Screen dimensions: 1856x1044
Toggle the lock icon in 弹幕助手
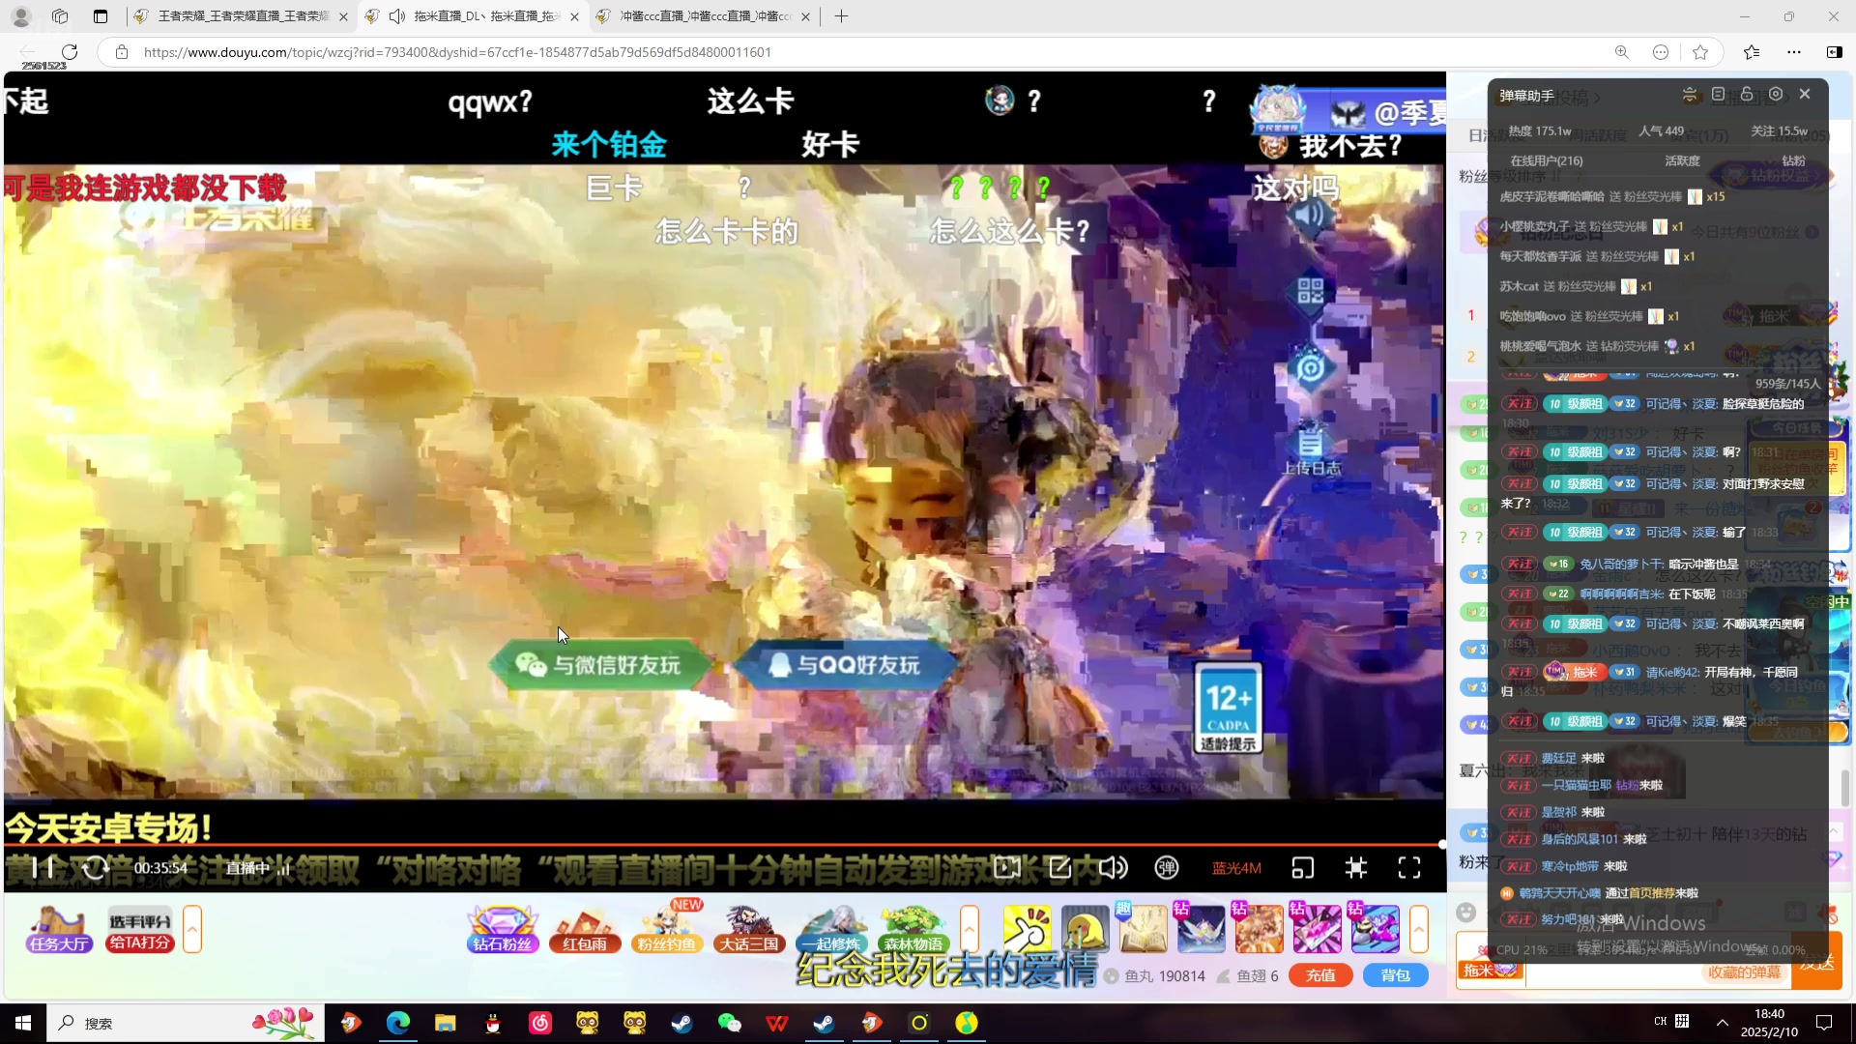[1747, 94]
